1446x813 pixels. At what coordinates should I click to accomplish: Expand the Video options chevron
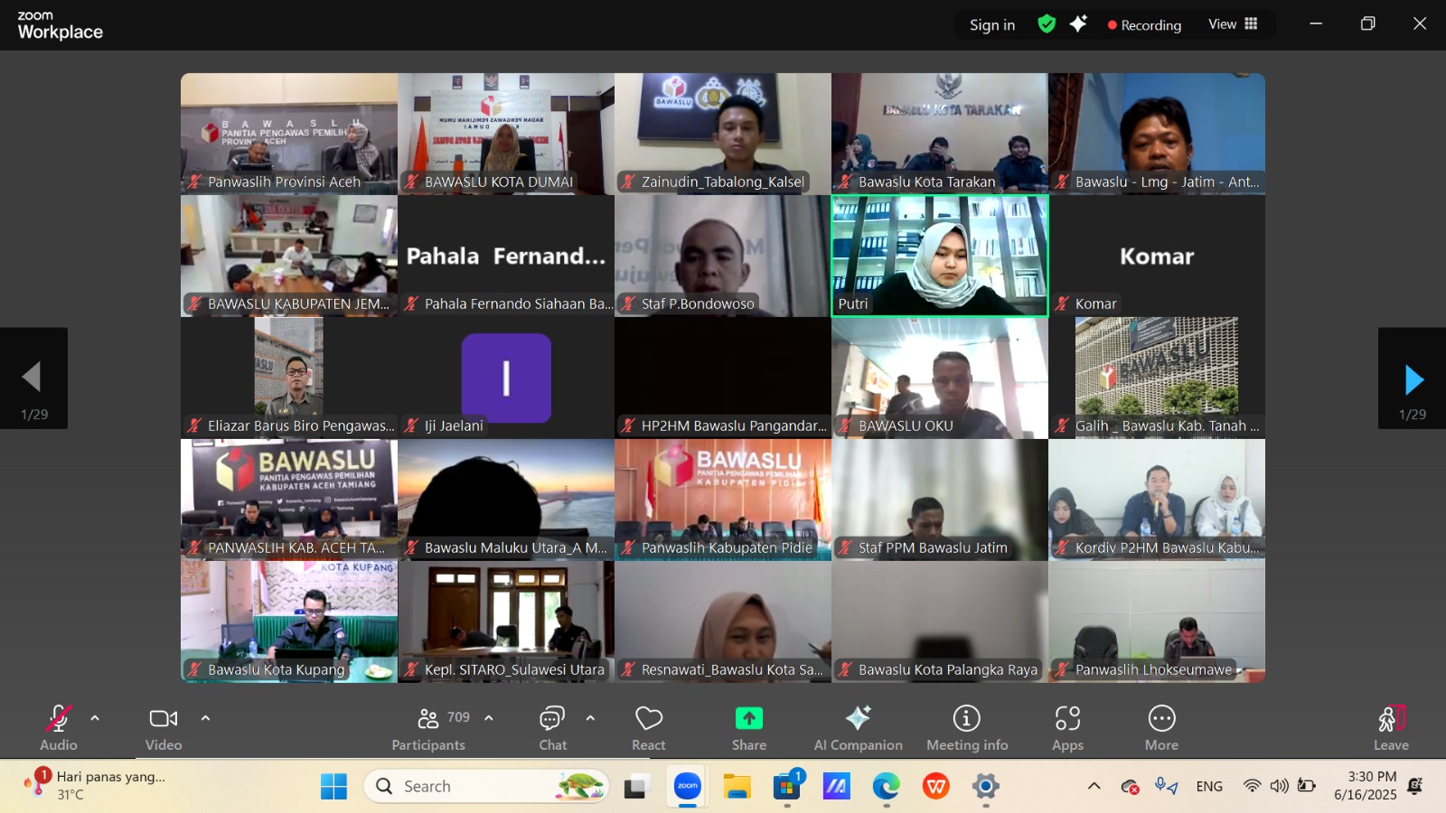coord(205,720)
